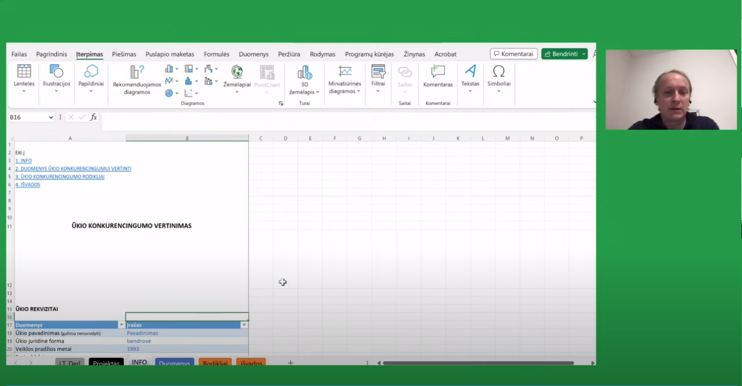Click the Žemėlapiai globe map icon
Screen dimensions: 742x386
(x=237, y=72)
